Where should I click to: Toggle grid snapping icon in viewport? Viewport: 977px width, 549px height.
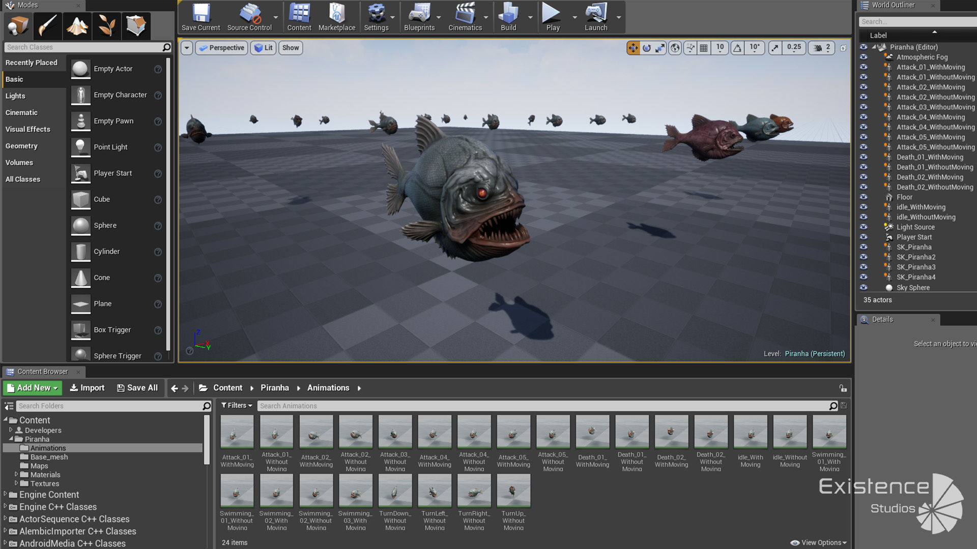(704, 48)
